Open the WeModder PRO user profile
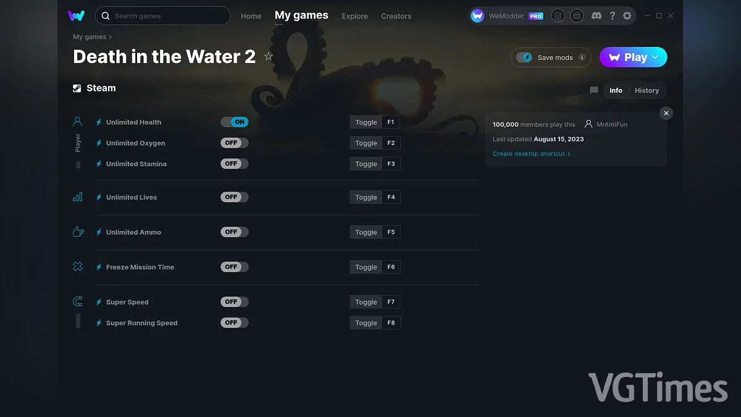 click(506, 16)
